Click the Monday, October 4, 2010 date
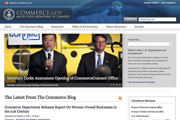Screen dimensions: 180x120 click(21, 3)
